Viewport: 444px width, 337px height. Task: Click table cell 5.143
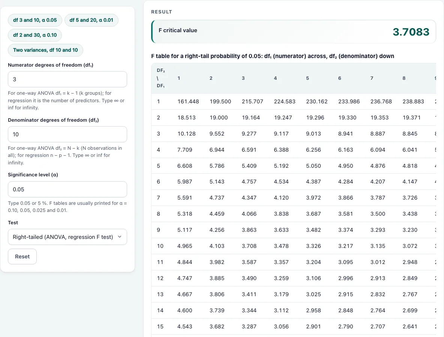pos(217,182)
